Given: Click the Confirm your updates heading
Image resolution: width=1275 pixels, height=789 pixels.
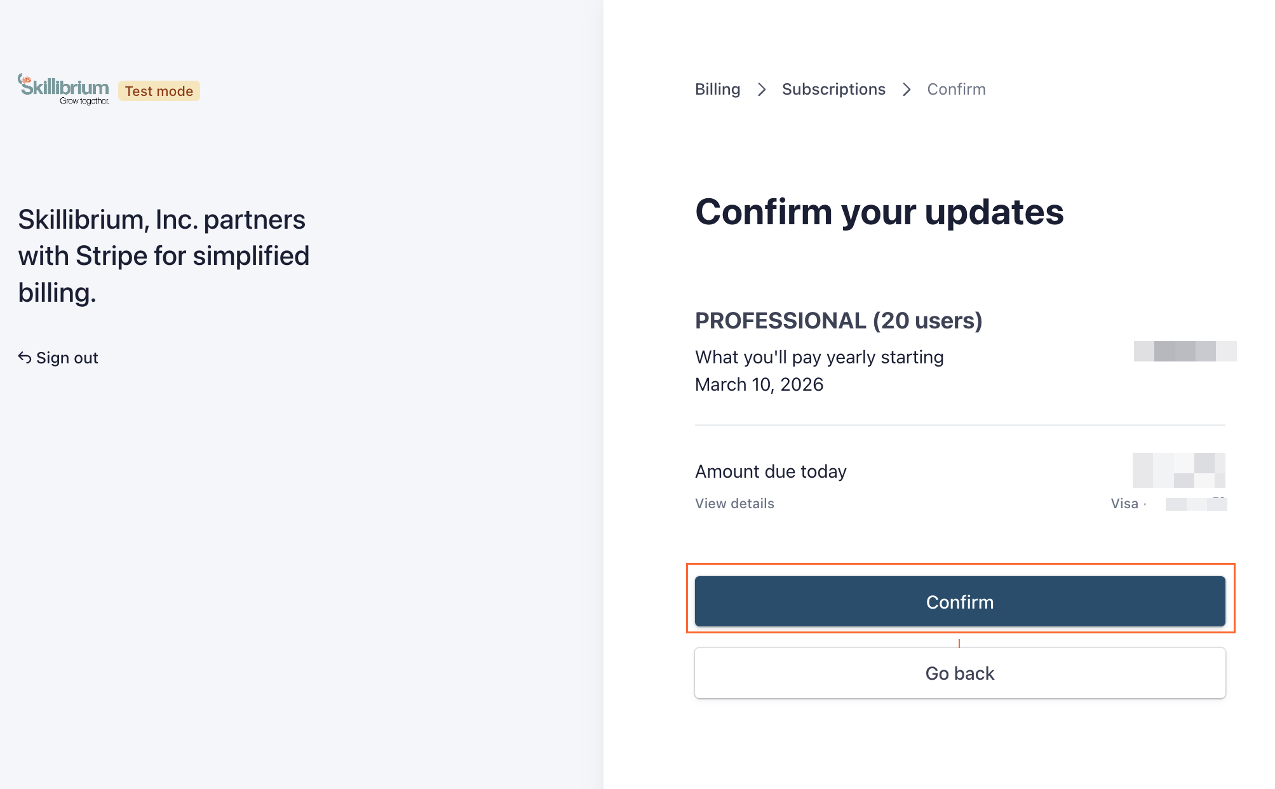Looking at the screenshot, I should pyautogui.click(x=879, y=212).
